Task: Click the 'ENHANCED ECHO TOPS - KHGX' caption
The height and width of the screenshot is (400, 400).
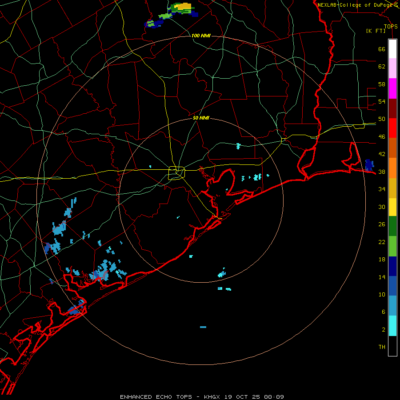Action: 170,397
